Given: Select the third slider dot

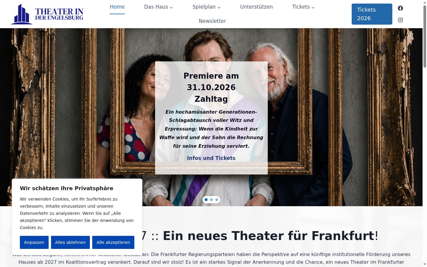Looking at the screenshot, I should click(x=217, y=200).
